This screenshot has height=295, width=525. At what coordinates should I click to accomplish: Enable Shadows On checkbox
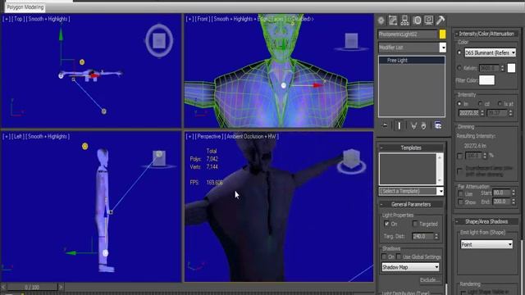[x=384, y=256]
